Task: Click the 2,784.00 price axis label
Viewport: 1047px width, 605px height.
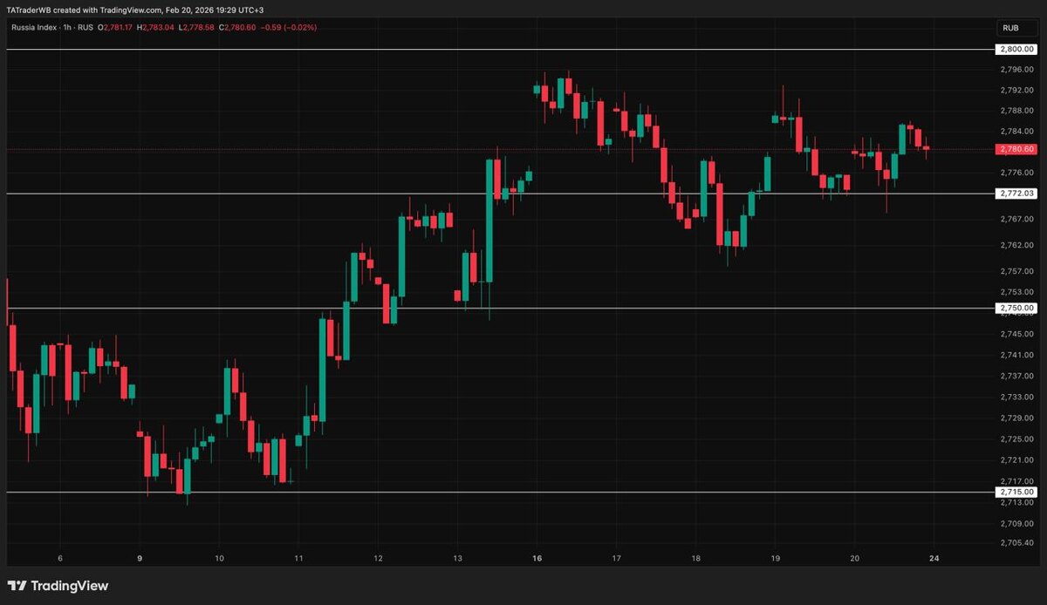Action: (1017, 132)
